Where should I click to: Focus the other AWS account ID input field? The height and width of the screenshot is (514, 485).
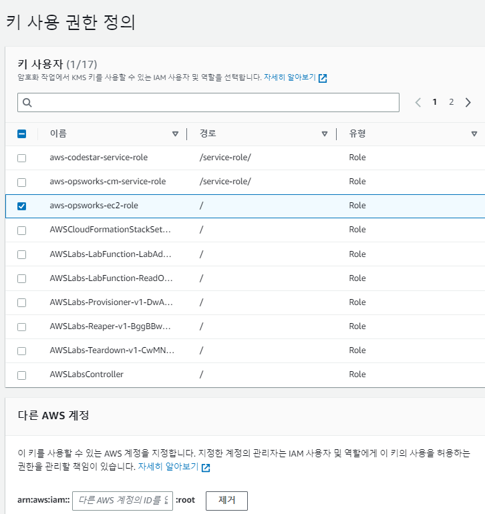(x=122, y=501)
